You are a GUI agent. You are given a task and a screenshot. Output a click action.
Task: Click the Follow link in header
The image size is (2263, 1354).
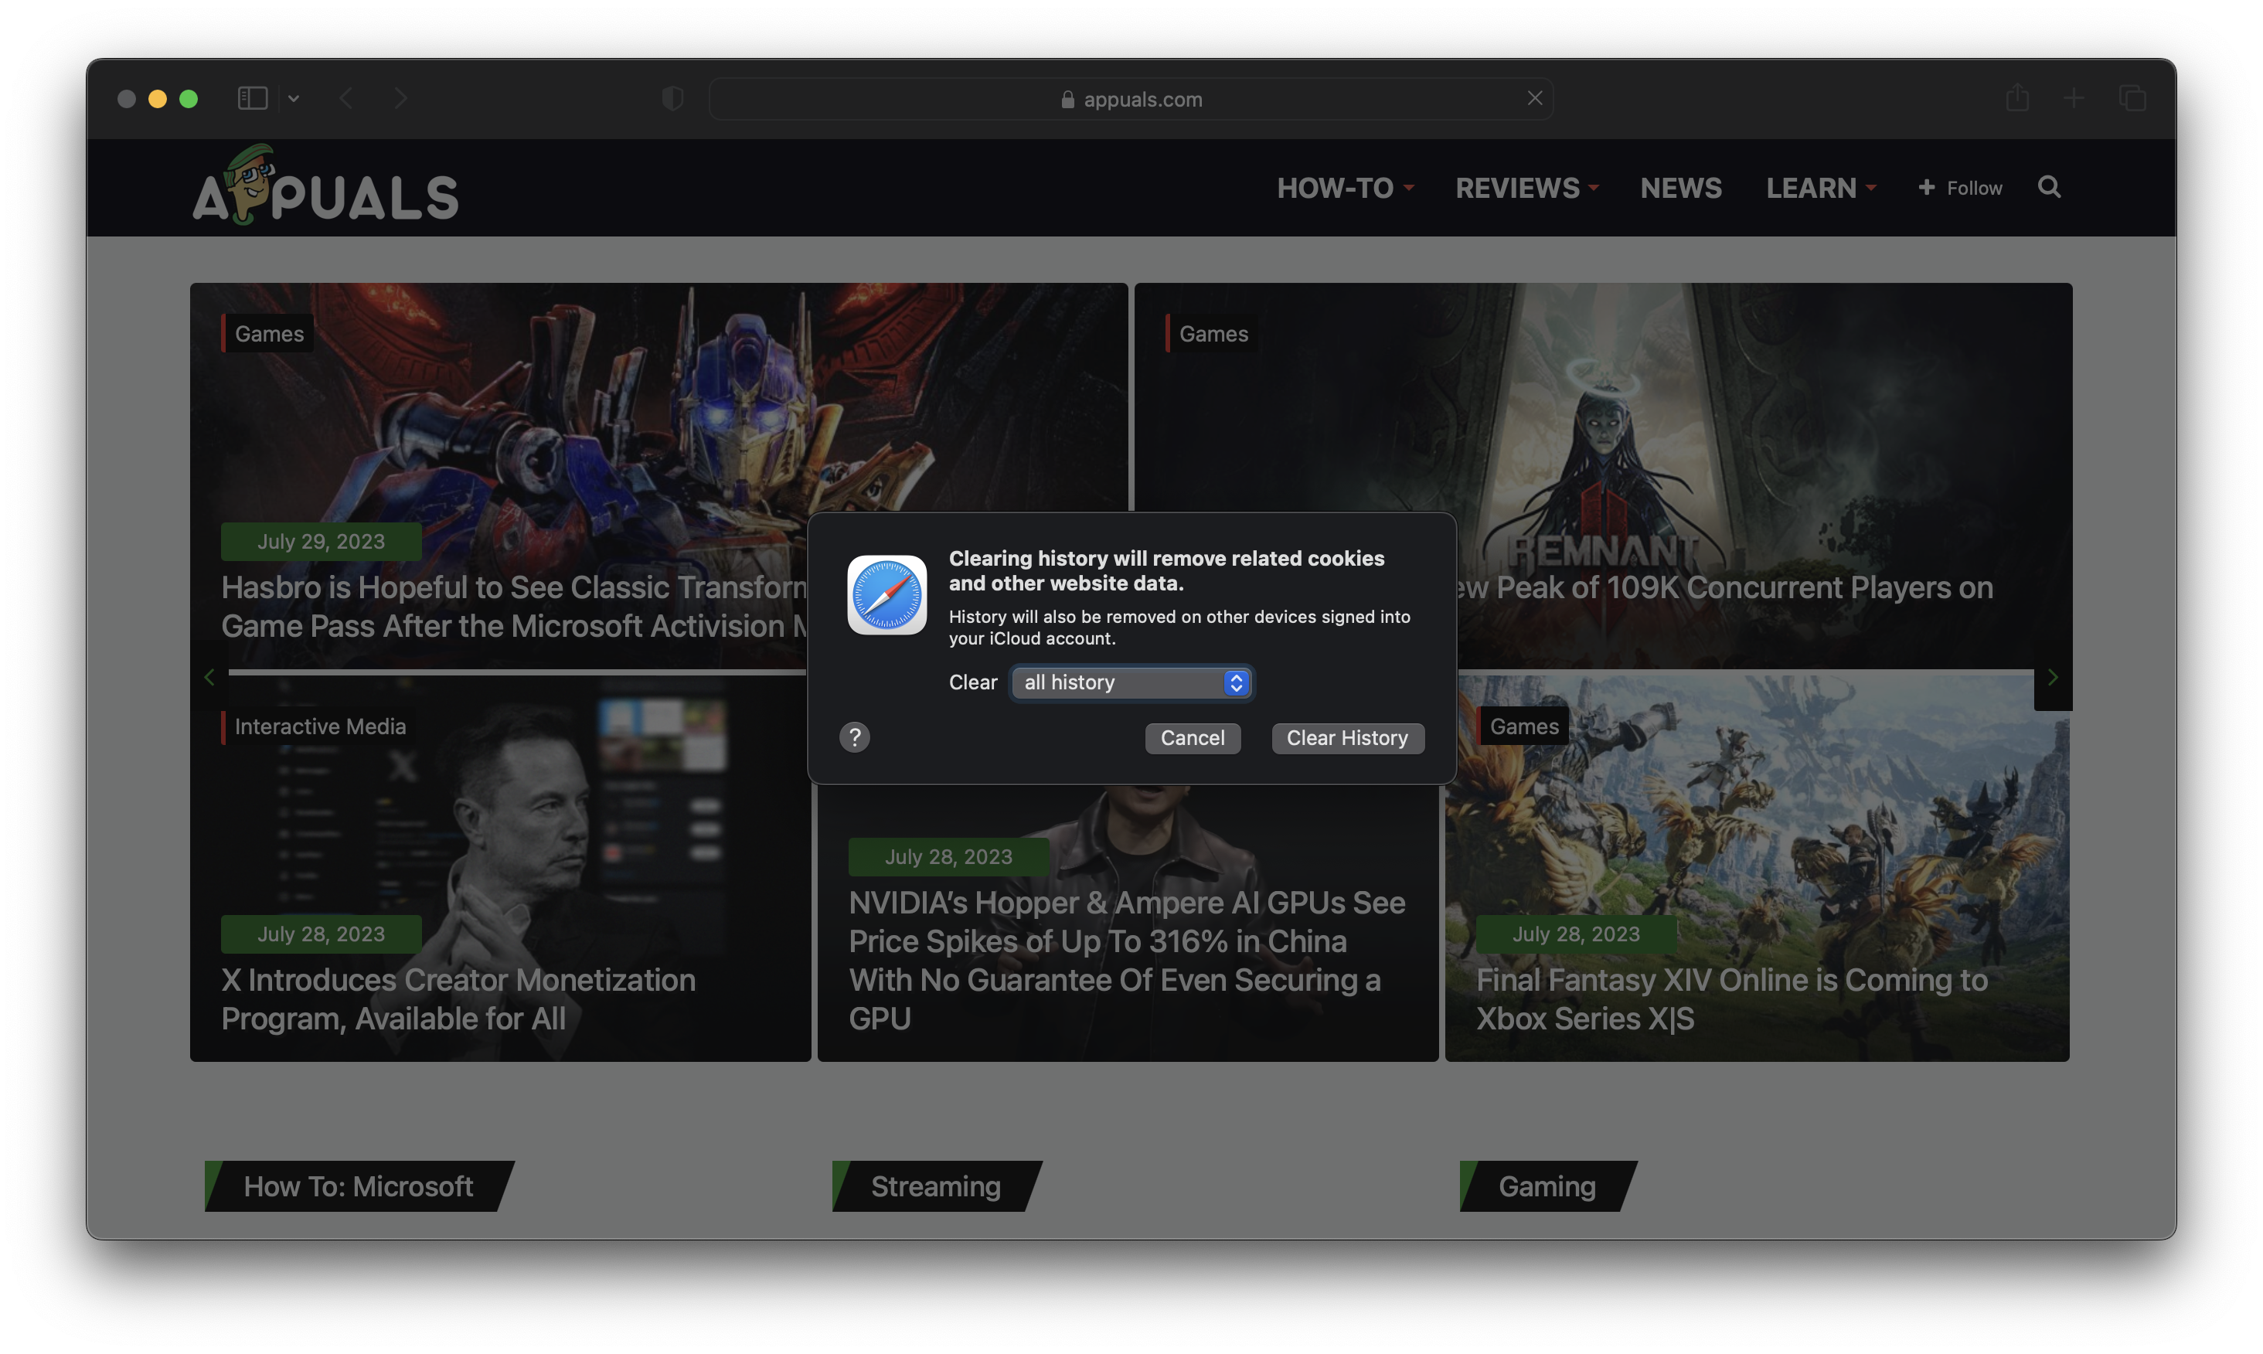click(x=1961, y=188)
